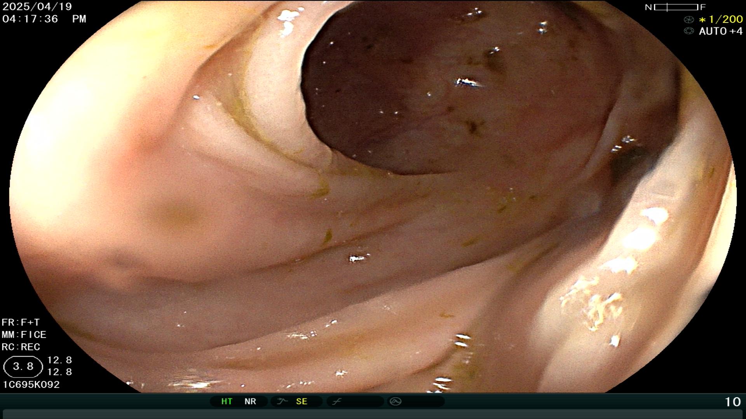This screenshot has width=746, height=419.
Task: Select the yellow SE status label
Action: tap(302, 402)
